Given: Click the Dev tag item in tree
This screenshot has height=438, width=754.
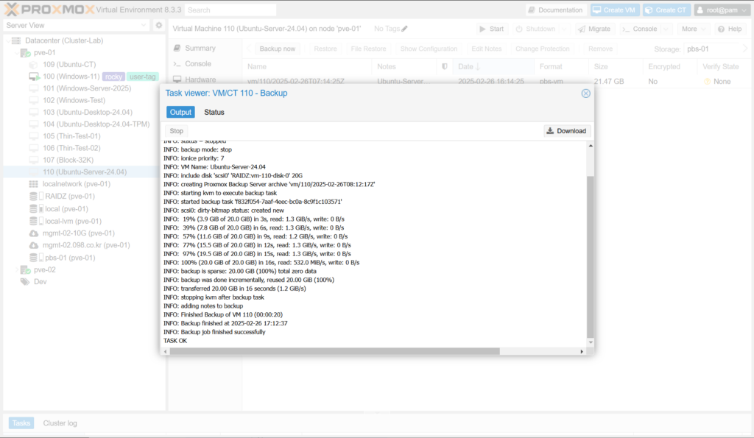Looking at the screenshot, I should tap(40, 282).
